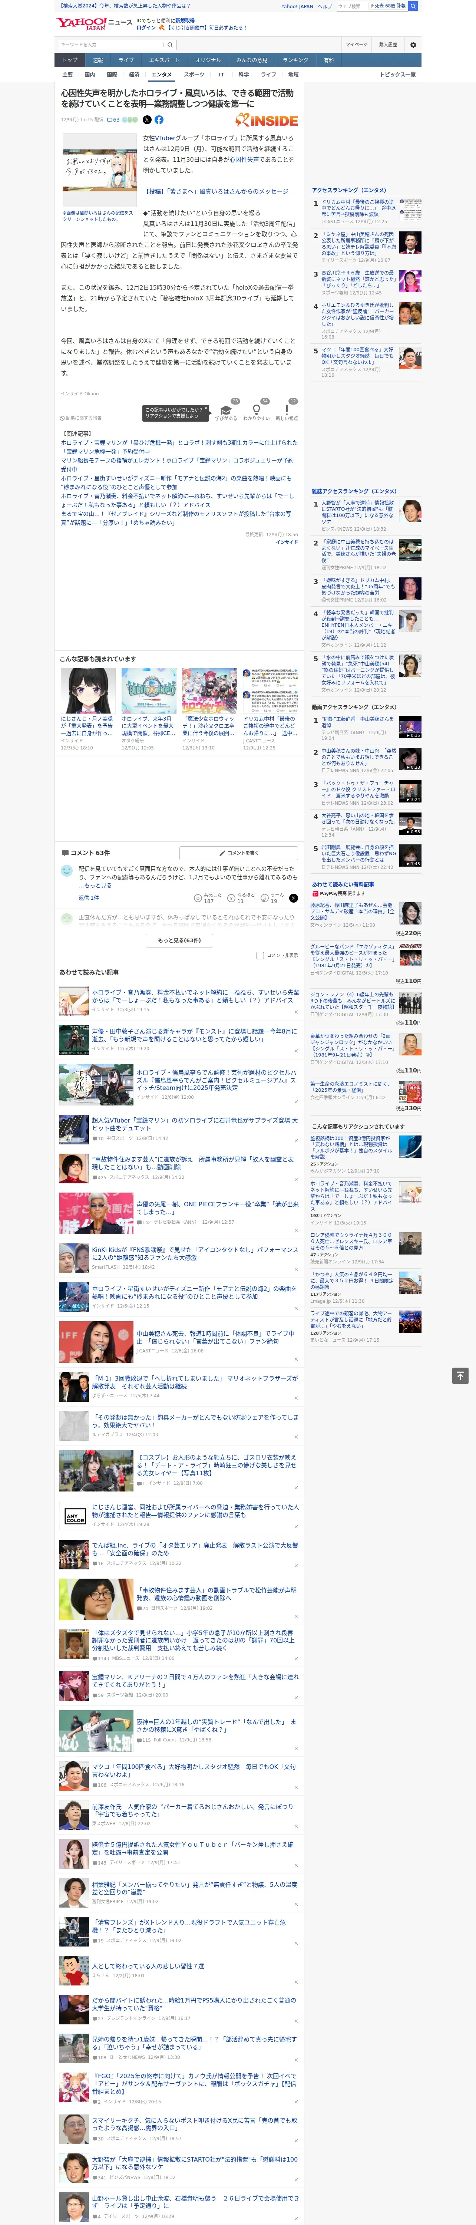Click the back-to-top arrow button
Viewport: 476px width, 2225px height.
click(x=460, y=1375)
